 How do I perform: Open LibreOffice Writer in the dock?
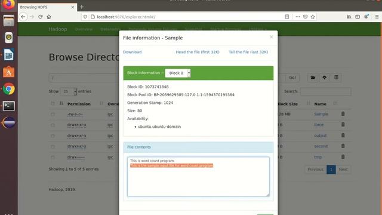[x=8, y=54]
